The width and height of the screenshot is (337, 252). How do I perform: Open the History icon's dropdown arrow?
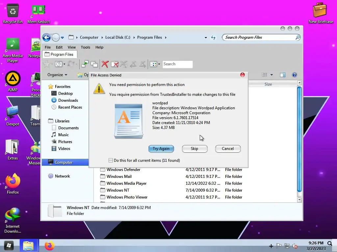point(64,64)
